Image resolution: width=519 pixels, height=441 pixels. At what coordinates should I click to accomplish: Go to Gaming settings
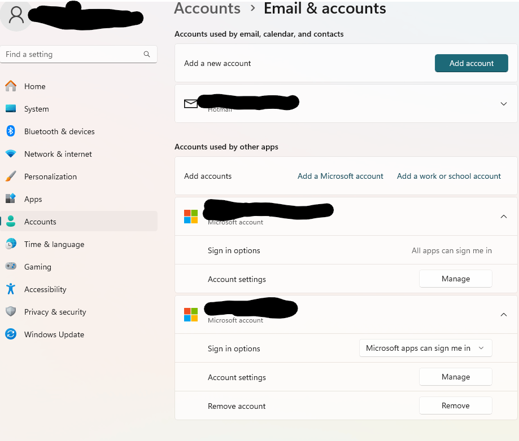click(78, 266)
